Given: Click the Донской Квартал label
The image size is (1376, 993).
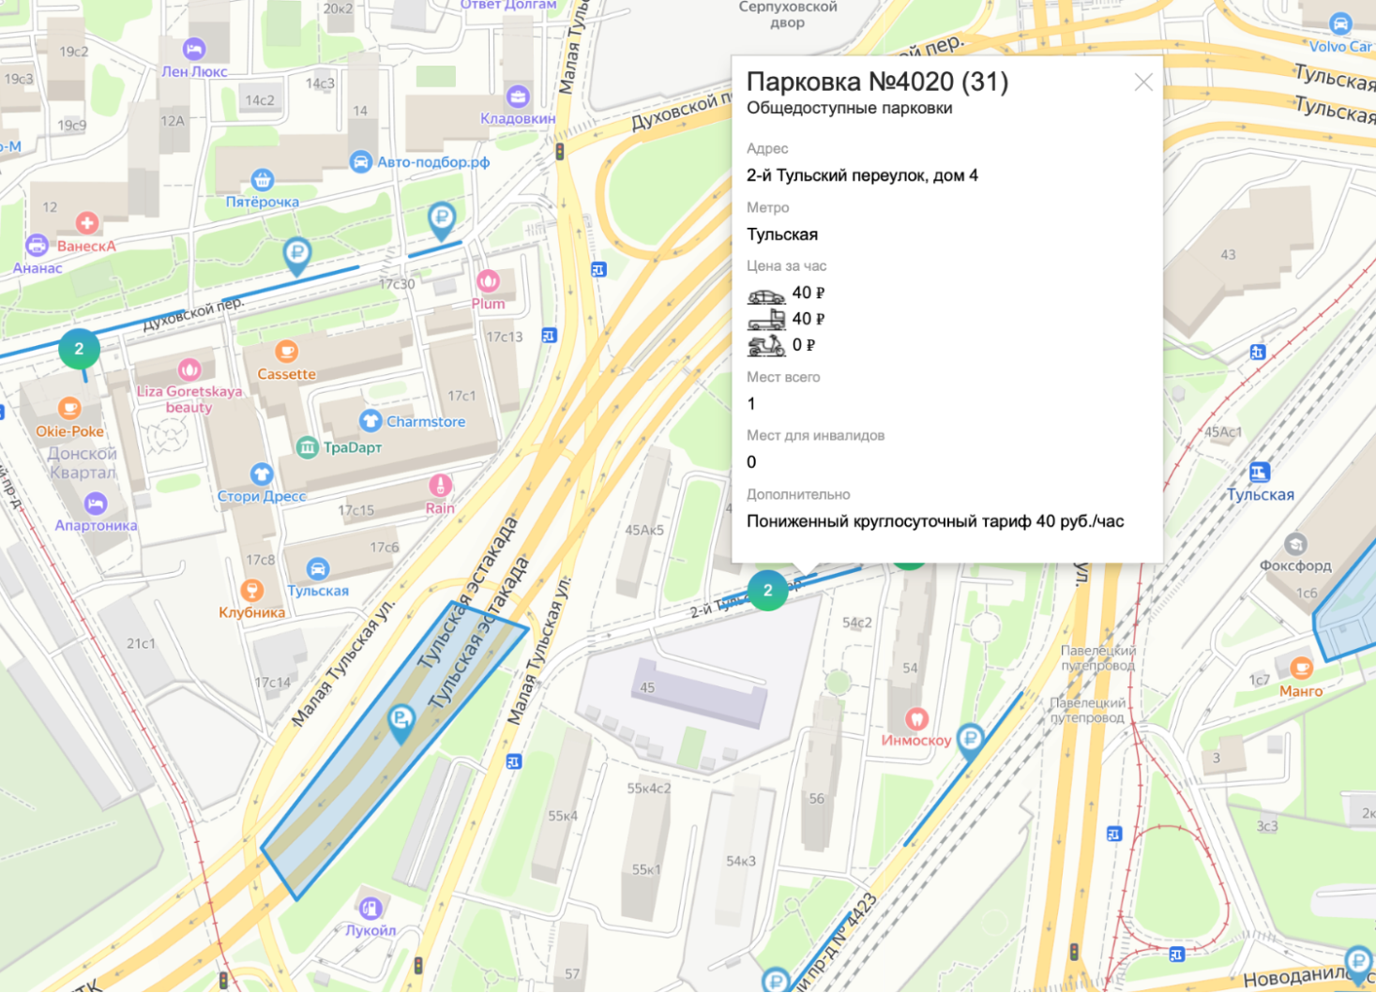Looking at the screenshot, I should coord(83,462).
